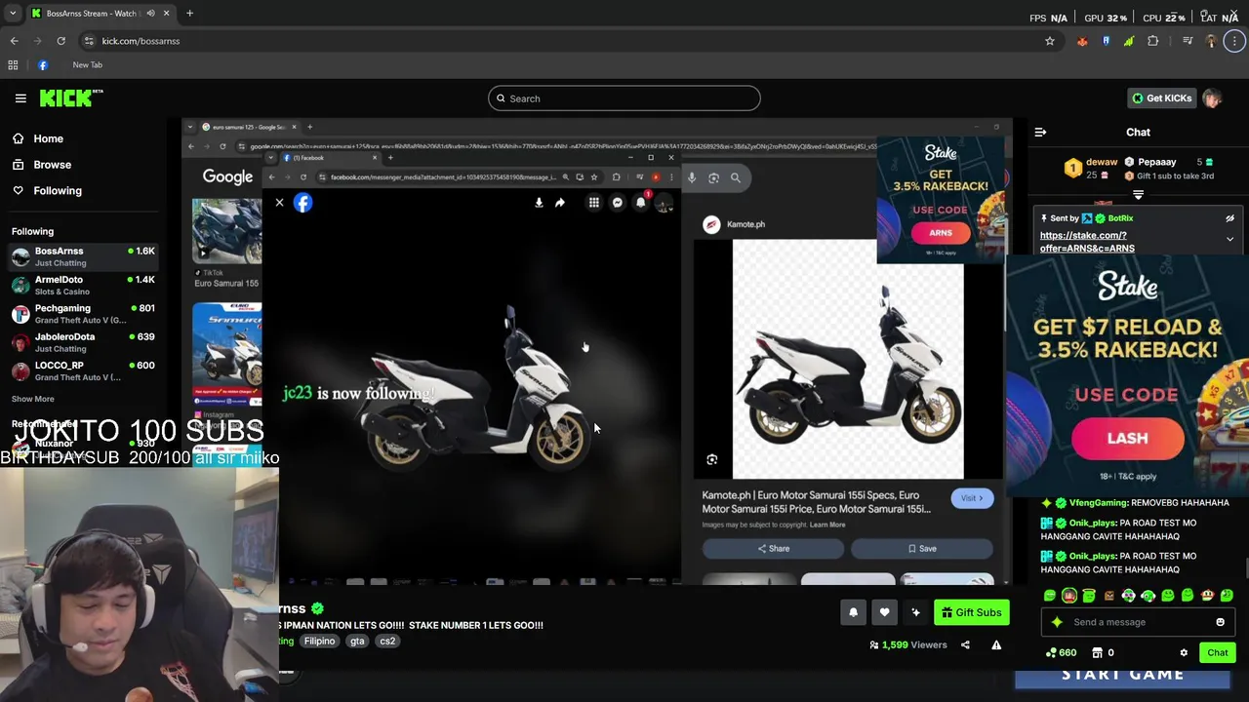Collapse the chat panel arrow icon
1249x702 pixels.
pyautogui.click(x=1040, y=132)
